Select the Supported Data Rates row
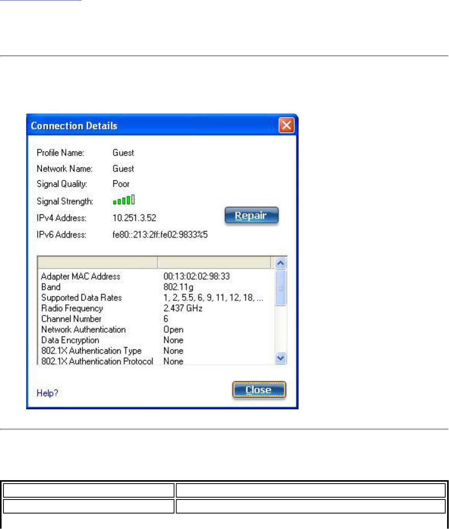Image resolution: width=449 pixels, height=529 pixels. click(155, 298)
